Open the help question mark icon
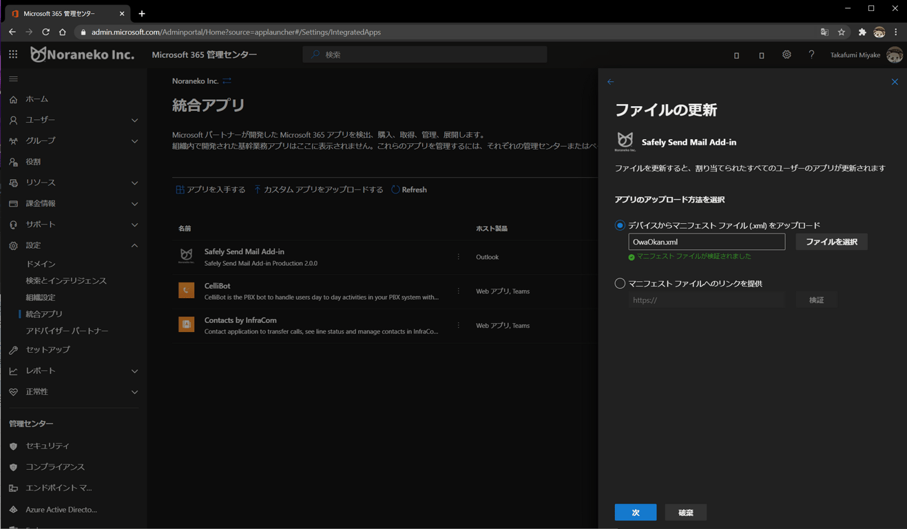 point(811,54)
